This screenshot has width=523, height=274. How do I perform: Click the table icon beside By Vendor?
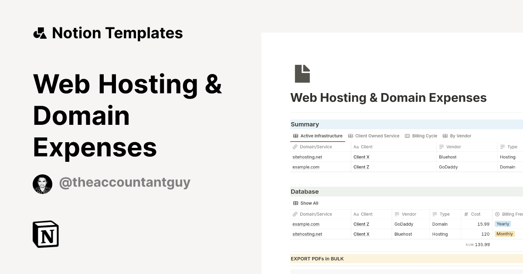coord(445,136)
